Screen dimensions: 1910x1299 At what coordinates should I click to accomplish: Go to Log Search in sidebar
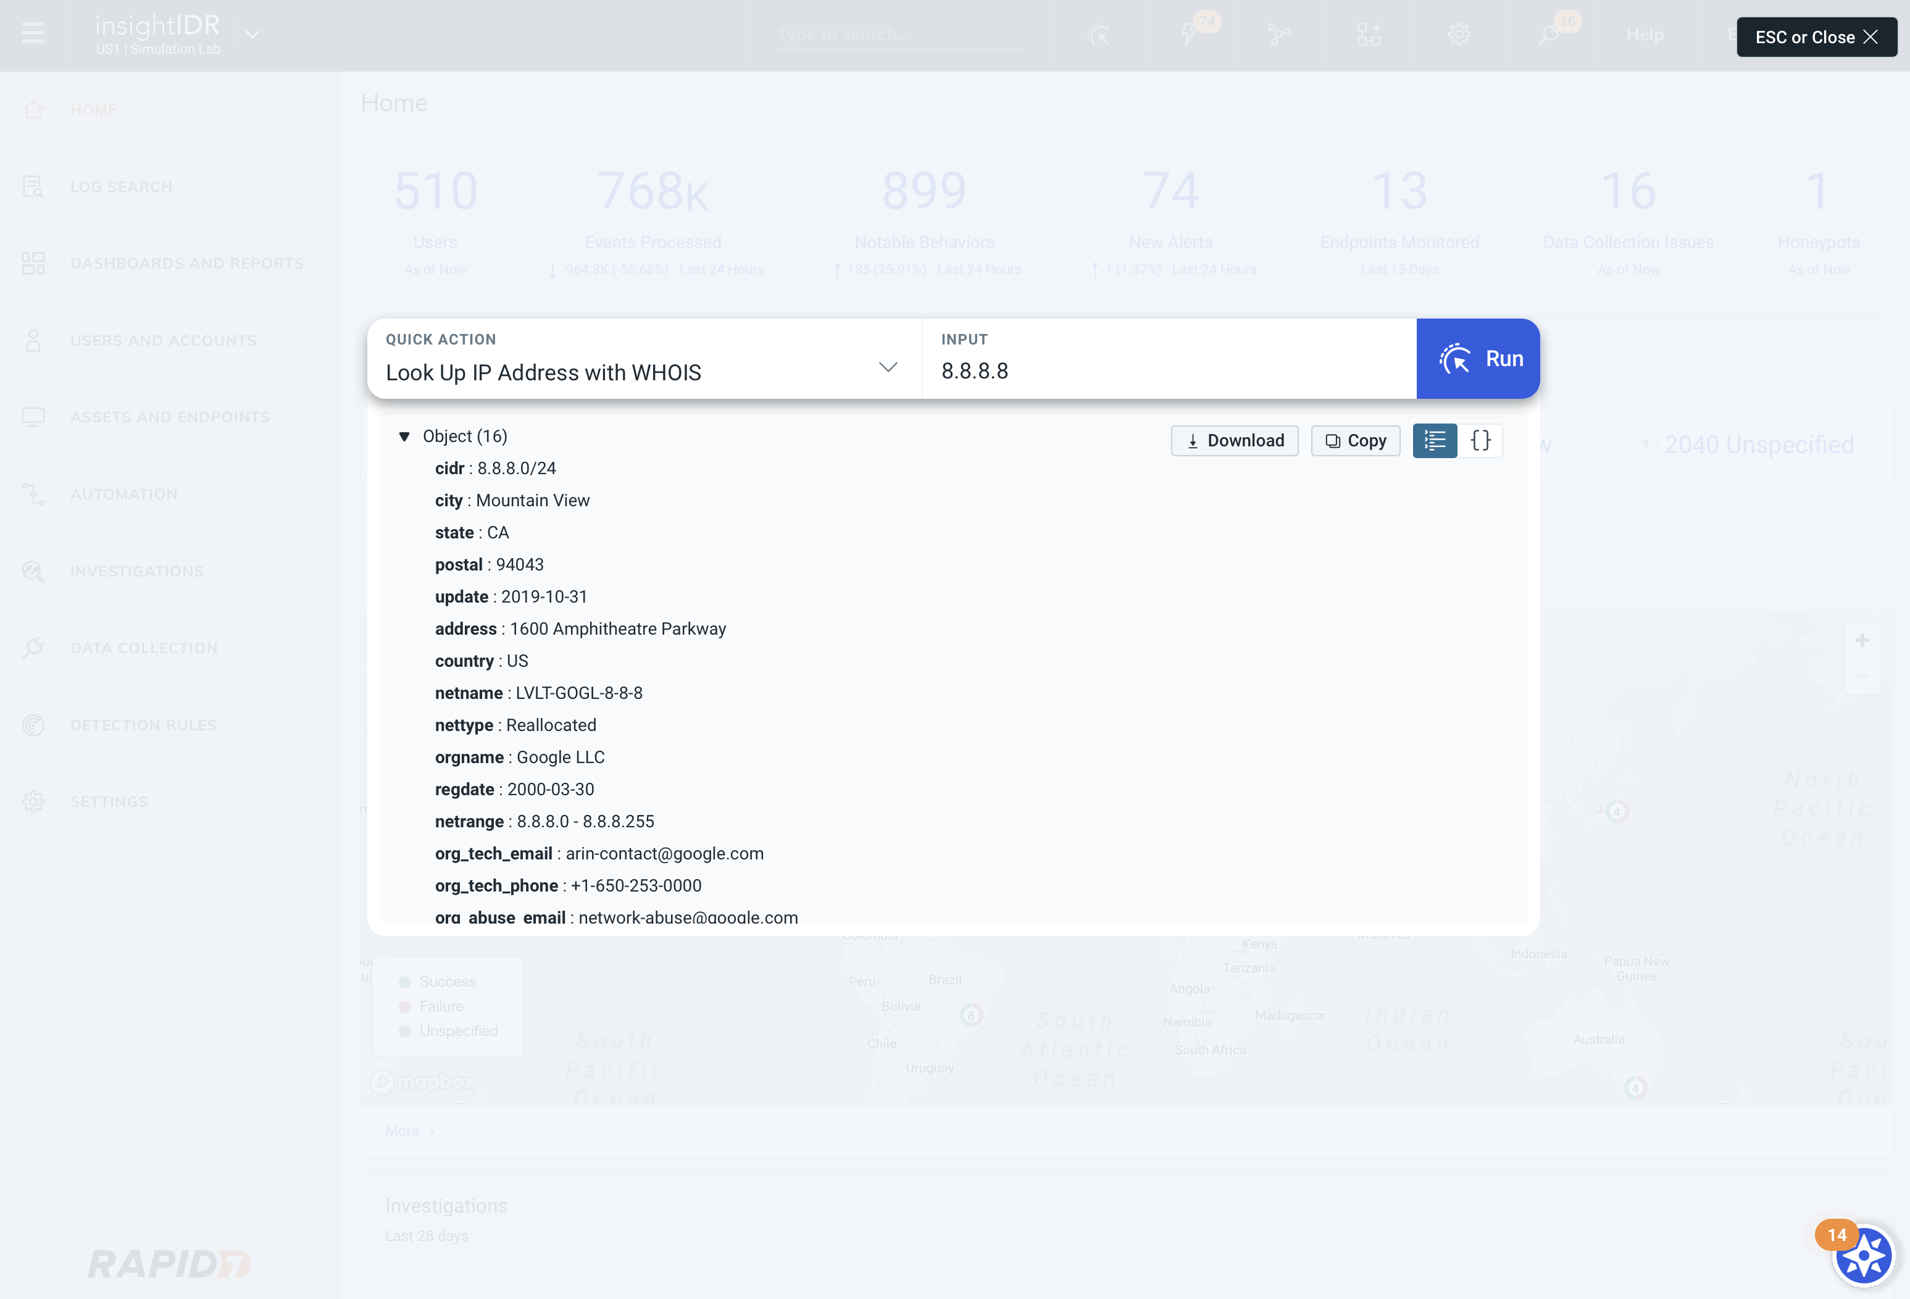121,186
